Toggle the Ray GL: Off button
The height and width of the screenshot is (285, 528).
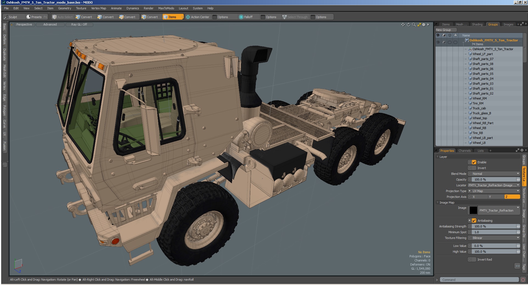(79, 25)
